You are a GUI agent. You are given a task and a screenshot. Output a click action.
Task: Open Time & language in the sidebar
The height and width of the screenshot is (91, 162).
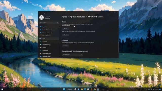tap(49, 45)
